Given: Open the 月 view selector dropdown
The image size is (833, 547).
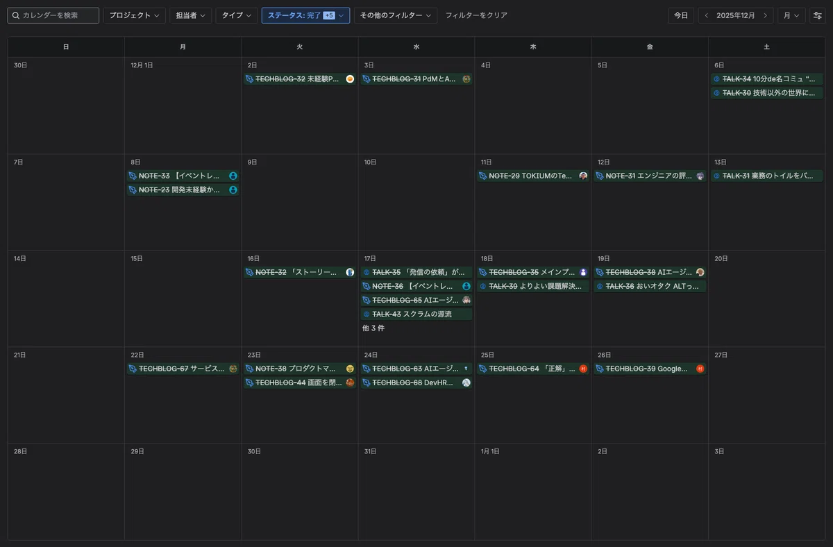Looking at the screenshot, I should pyautogui.click(x=791, y=15).
